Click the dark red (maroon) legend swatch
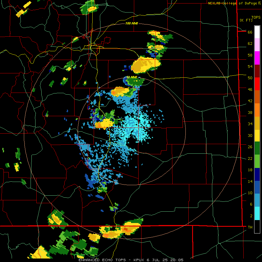This screenshot has height=262, width=262. coord(257,71)
